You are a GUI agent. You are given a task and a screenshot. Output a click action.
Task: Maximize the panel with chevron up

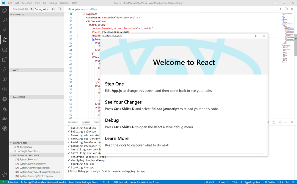click(x=286, y=122)
